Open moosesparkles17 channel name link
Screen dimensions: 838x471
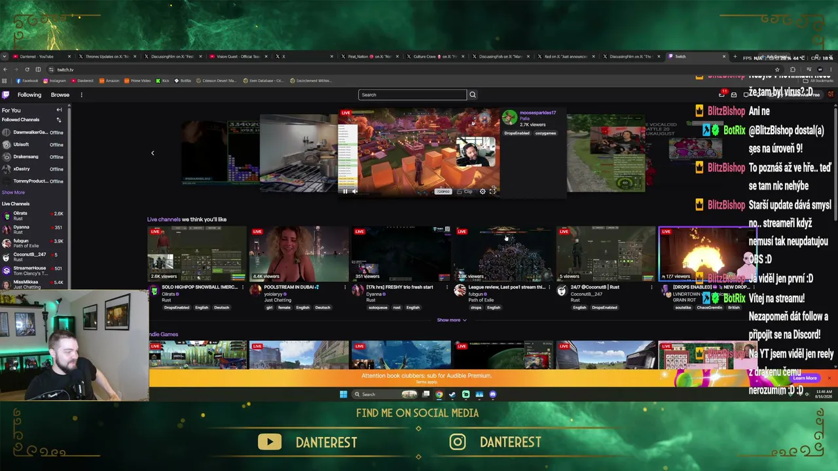click(537, 113)
